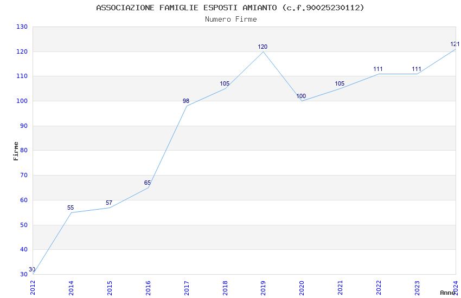Click the Anno x-axis label
This screenshot has height=298, width=461.
[x=447, y=293]
